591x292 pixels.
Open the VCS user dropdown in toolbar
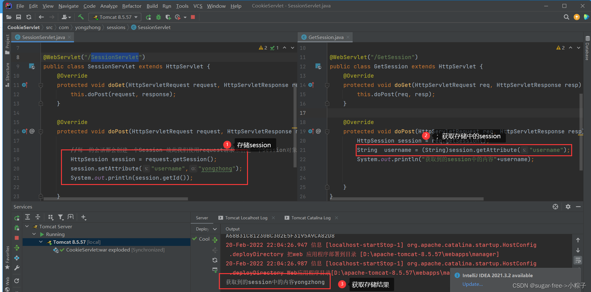[66, 17]
